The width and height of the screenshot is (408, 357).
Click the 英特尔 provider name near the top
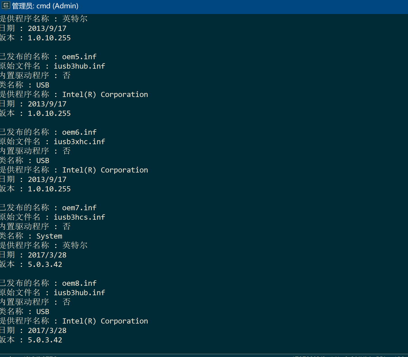[75, 19]
